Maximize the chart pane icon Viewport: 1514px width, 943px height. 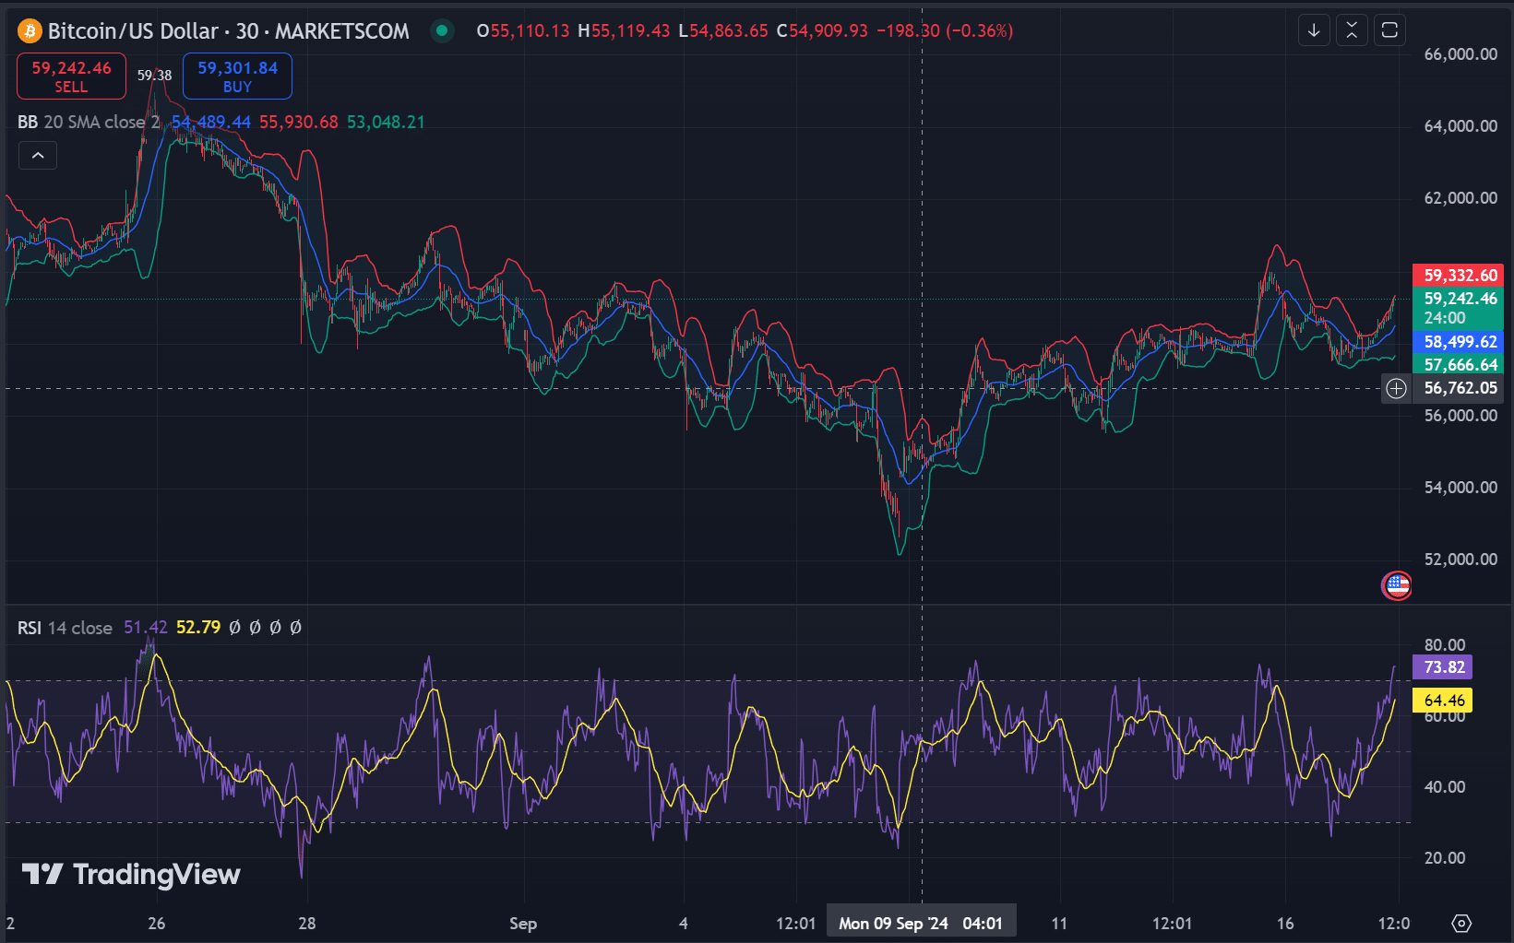[x=1389, y=30]
